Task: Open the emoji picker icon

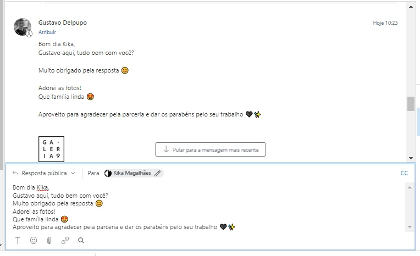Action: [x=34, y=240]
